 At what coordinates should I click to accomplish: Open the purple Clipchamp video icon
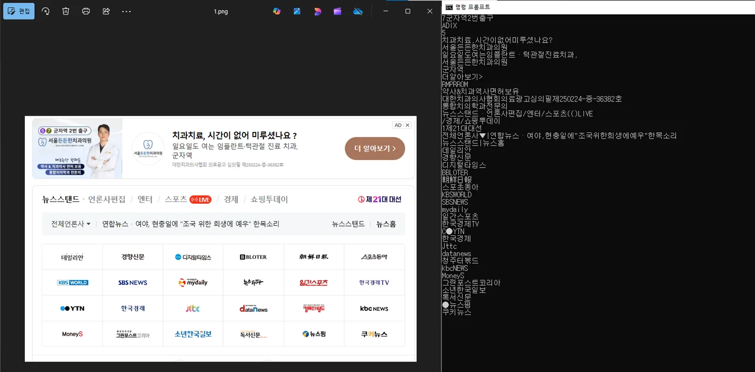(337, 11)
